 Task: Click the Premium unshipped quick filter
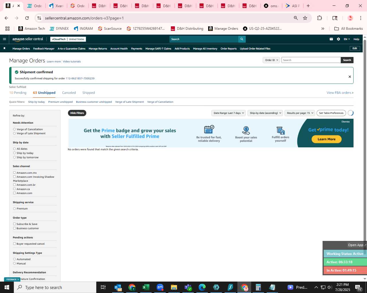pos(60,102)
